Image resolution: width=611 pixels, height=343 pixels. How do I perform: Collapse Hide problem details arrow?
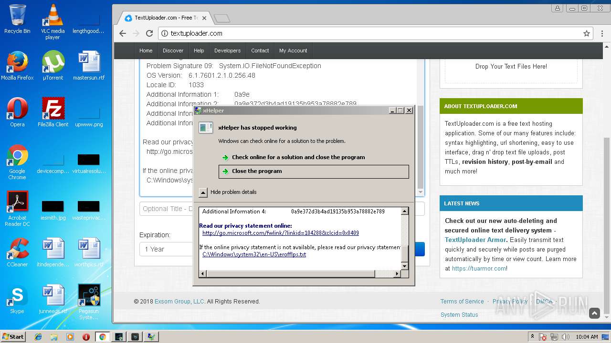point(203,192)
